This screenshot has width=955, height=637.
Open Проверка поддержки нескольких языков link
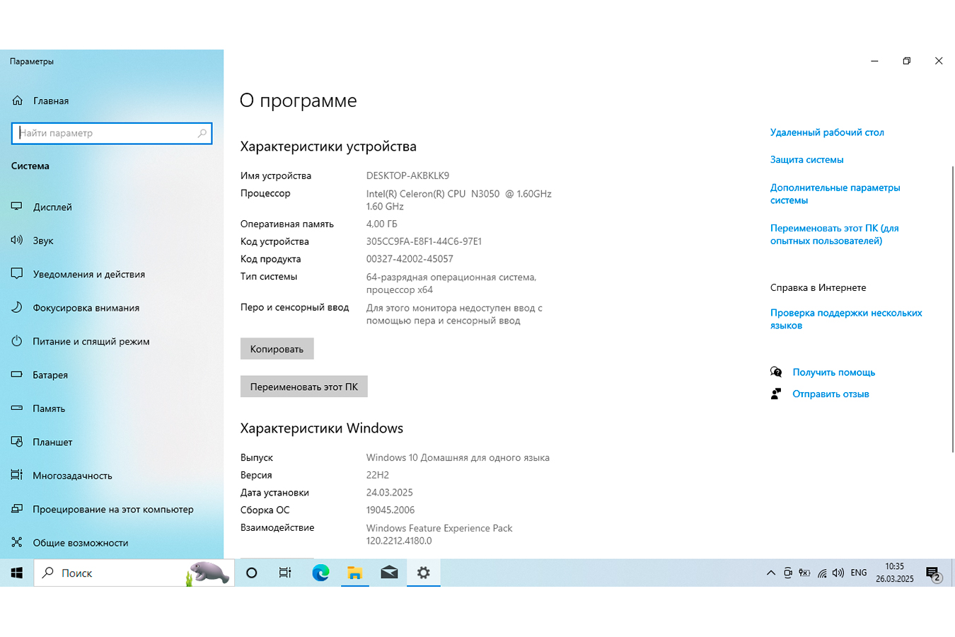tap(846, 319)
